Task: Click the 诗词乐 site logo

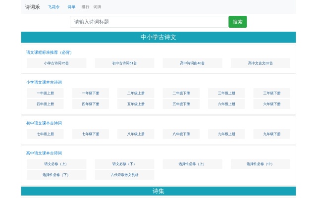Action: (32, 7)
